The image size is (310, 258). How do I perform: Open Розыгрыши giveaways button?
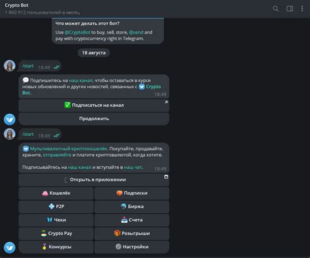pos(131,233)
